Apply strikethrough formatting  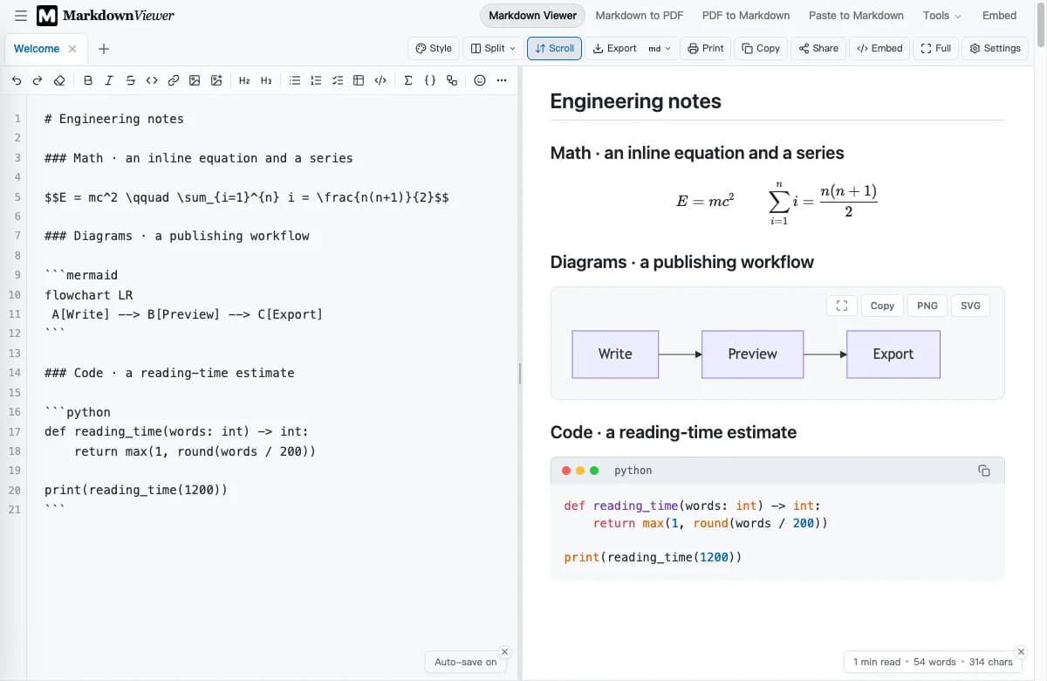click(130, 80)
